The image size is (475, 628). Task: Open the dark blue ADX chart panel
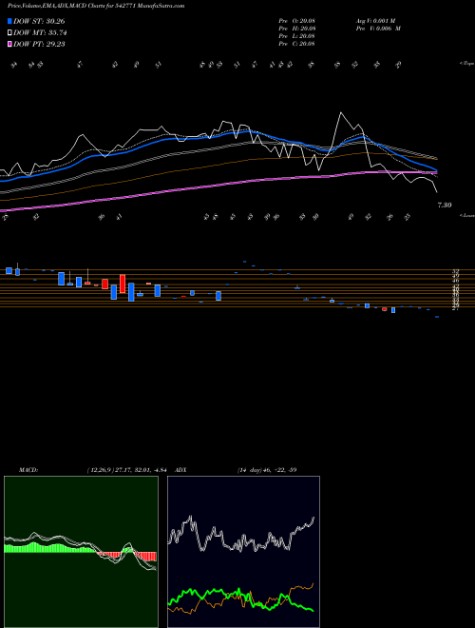(243, 552)
